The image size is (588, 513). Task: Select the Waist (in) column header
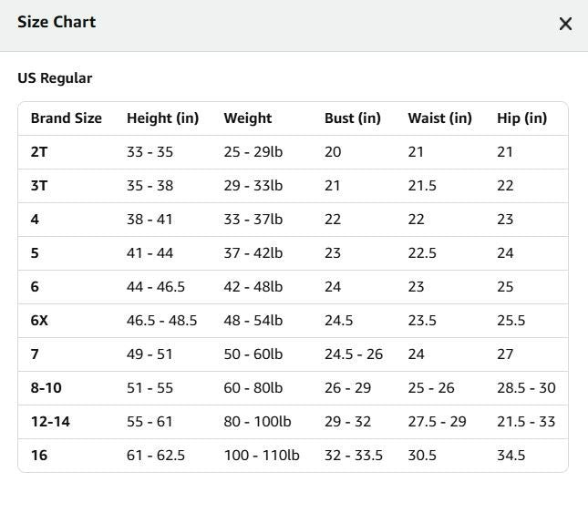click(440, 118)
